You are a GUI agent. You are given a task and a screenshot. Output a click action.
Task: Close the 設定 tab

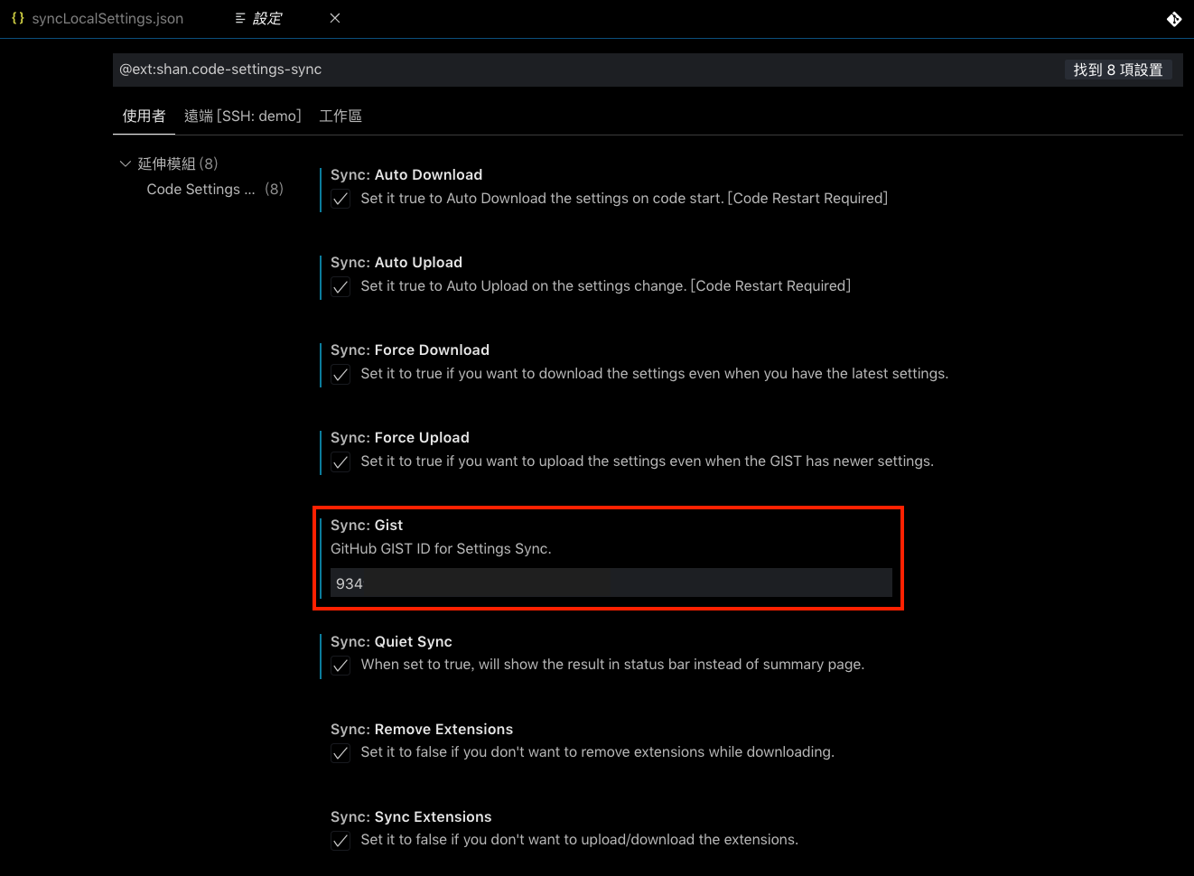(x=334, y=17)
